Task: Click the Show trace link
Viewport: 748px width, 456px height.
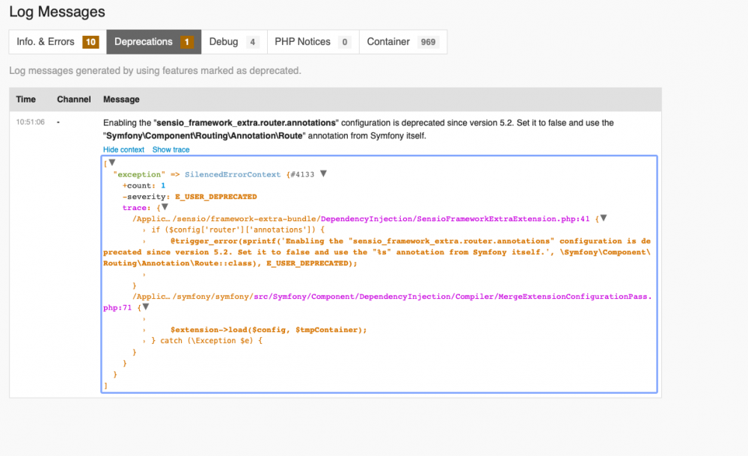Action: point(171,150)
